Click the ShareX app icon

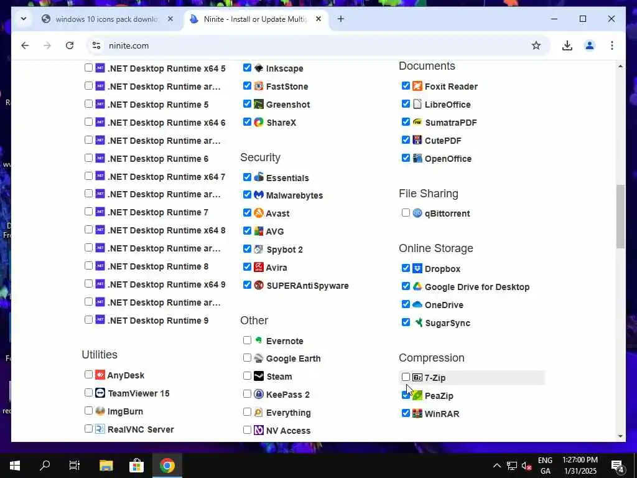259,122
